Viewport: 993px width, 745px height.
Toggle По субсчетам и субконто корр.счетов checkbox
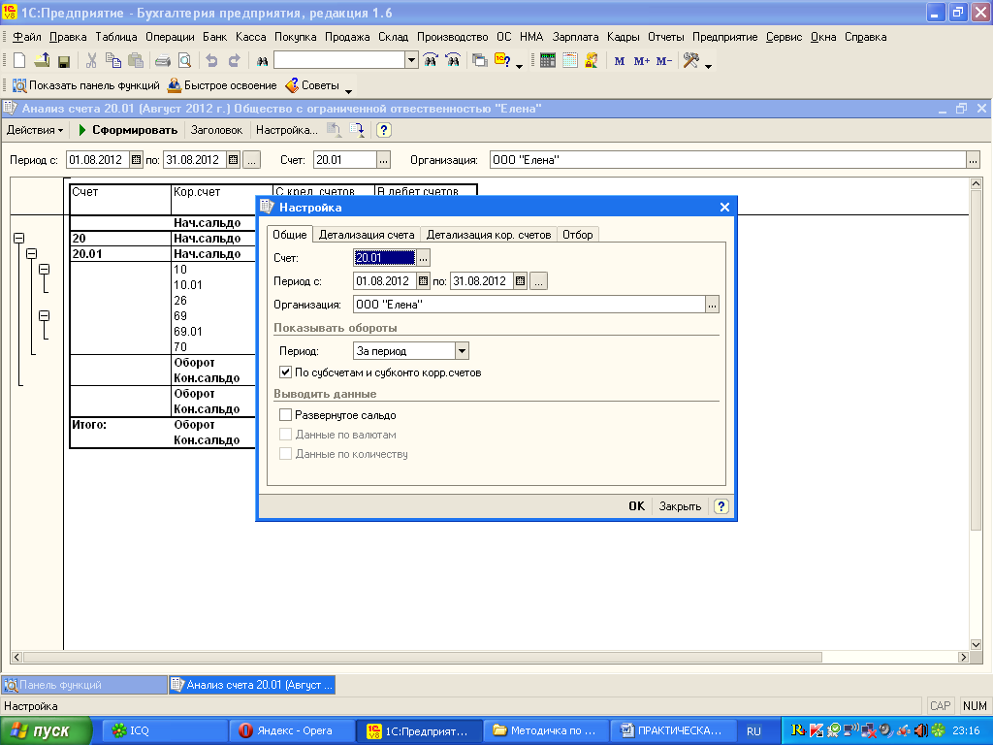pyautogui.click(x=286, y=372)
